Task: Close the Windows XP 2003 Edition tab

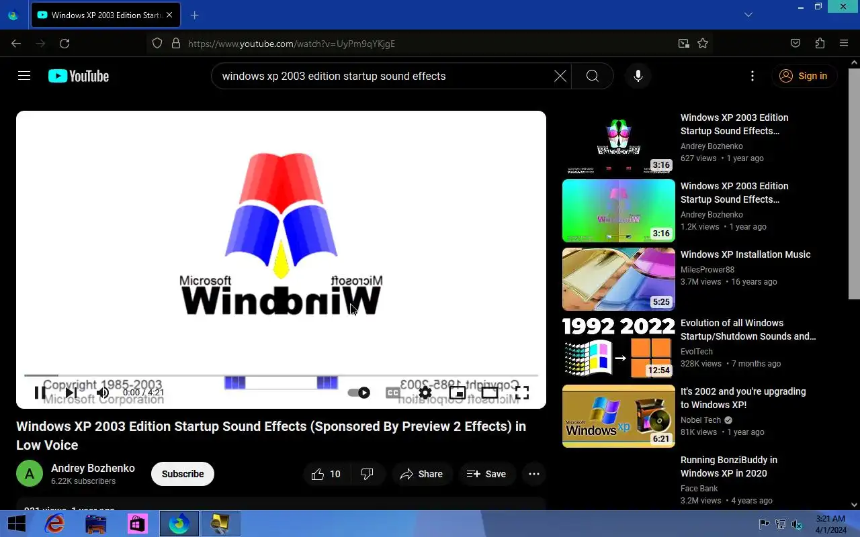Action: point(169,15)
